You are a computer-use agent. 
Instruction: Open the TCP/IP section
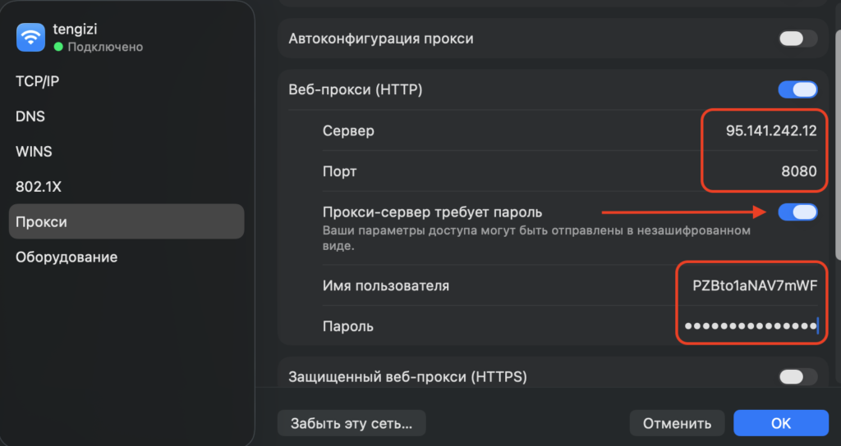[38, 81]
